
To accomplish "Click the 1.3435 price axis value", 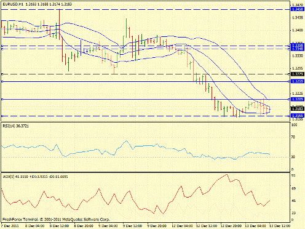I will 298,18.
